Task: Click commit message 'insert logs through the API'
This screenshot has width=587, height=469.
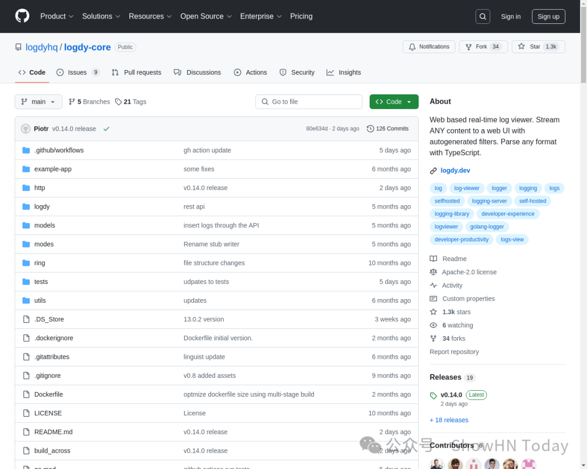Action: click(x=221, y=225)
